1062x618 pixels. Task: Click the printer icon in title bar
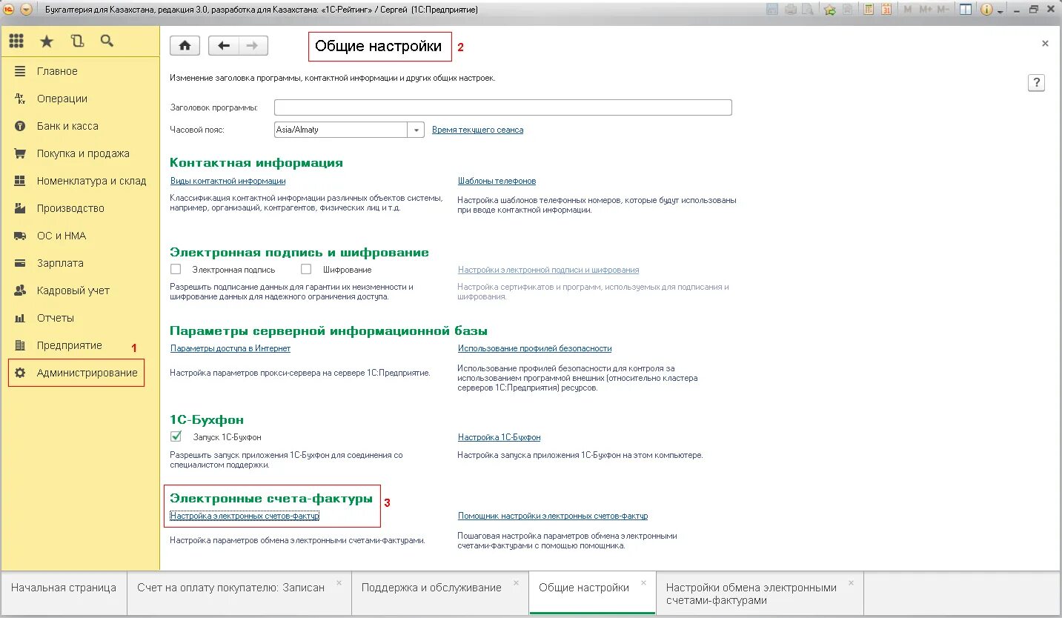click(791, 10)
